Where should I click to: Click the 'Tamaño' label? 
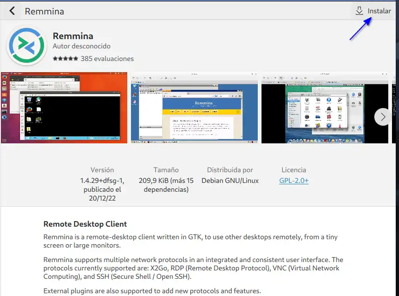pos(166,170)
